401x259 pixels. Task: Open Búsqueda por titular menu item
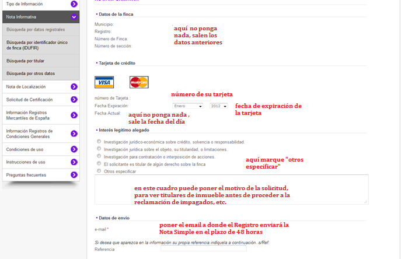pos(25,61)
